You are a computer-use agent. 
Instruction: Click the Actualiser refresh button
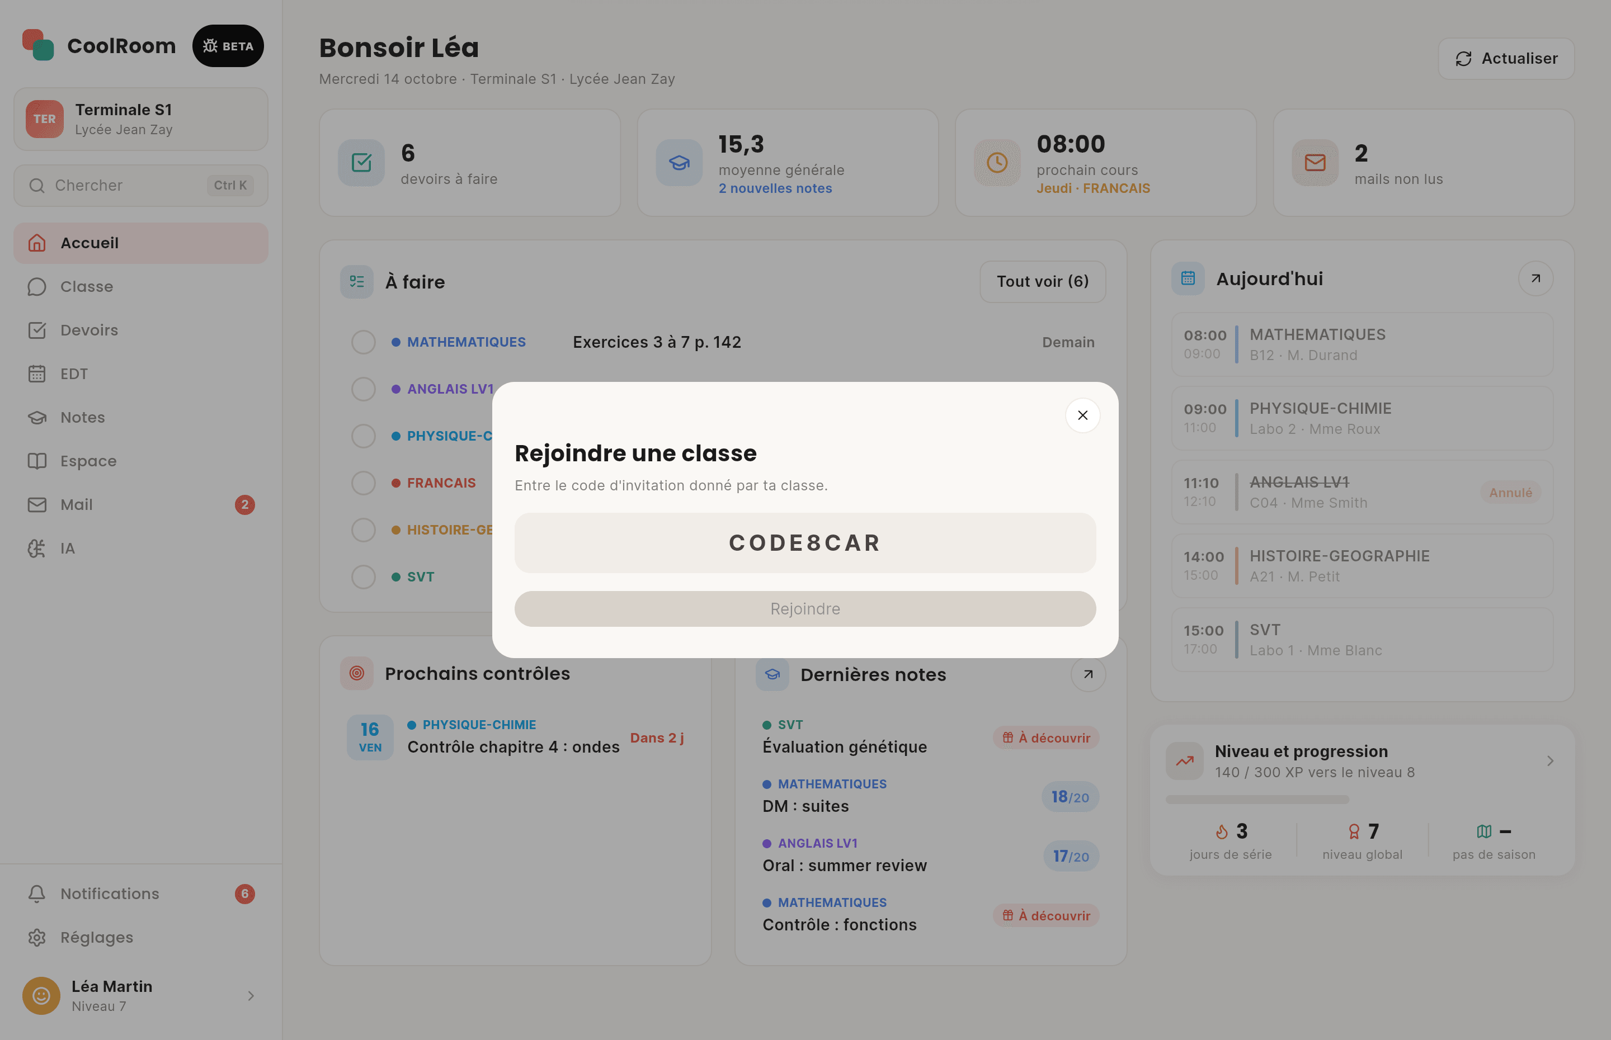point(1506,59)
